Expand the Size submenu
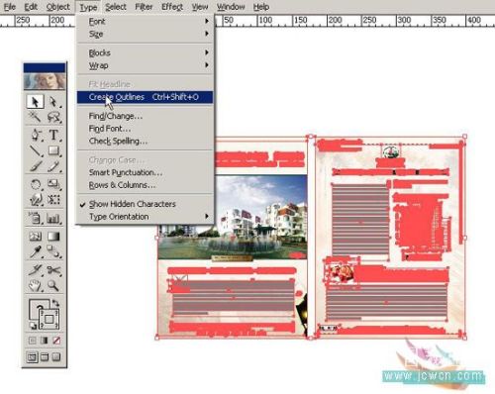Image resolution: width=495 pixels, height=394 pixels. click(146, 34)
